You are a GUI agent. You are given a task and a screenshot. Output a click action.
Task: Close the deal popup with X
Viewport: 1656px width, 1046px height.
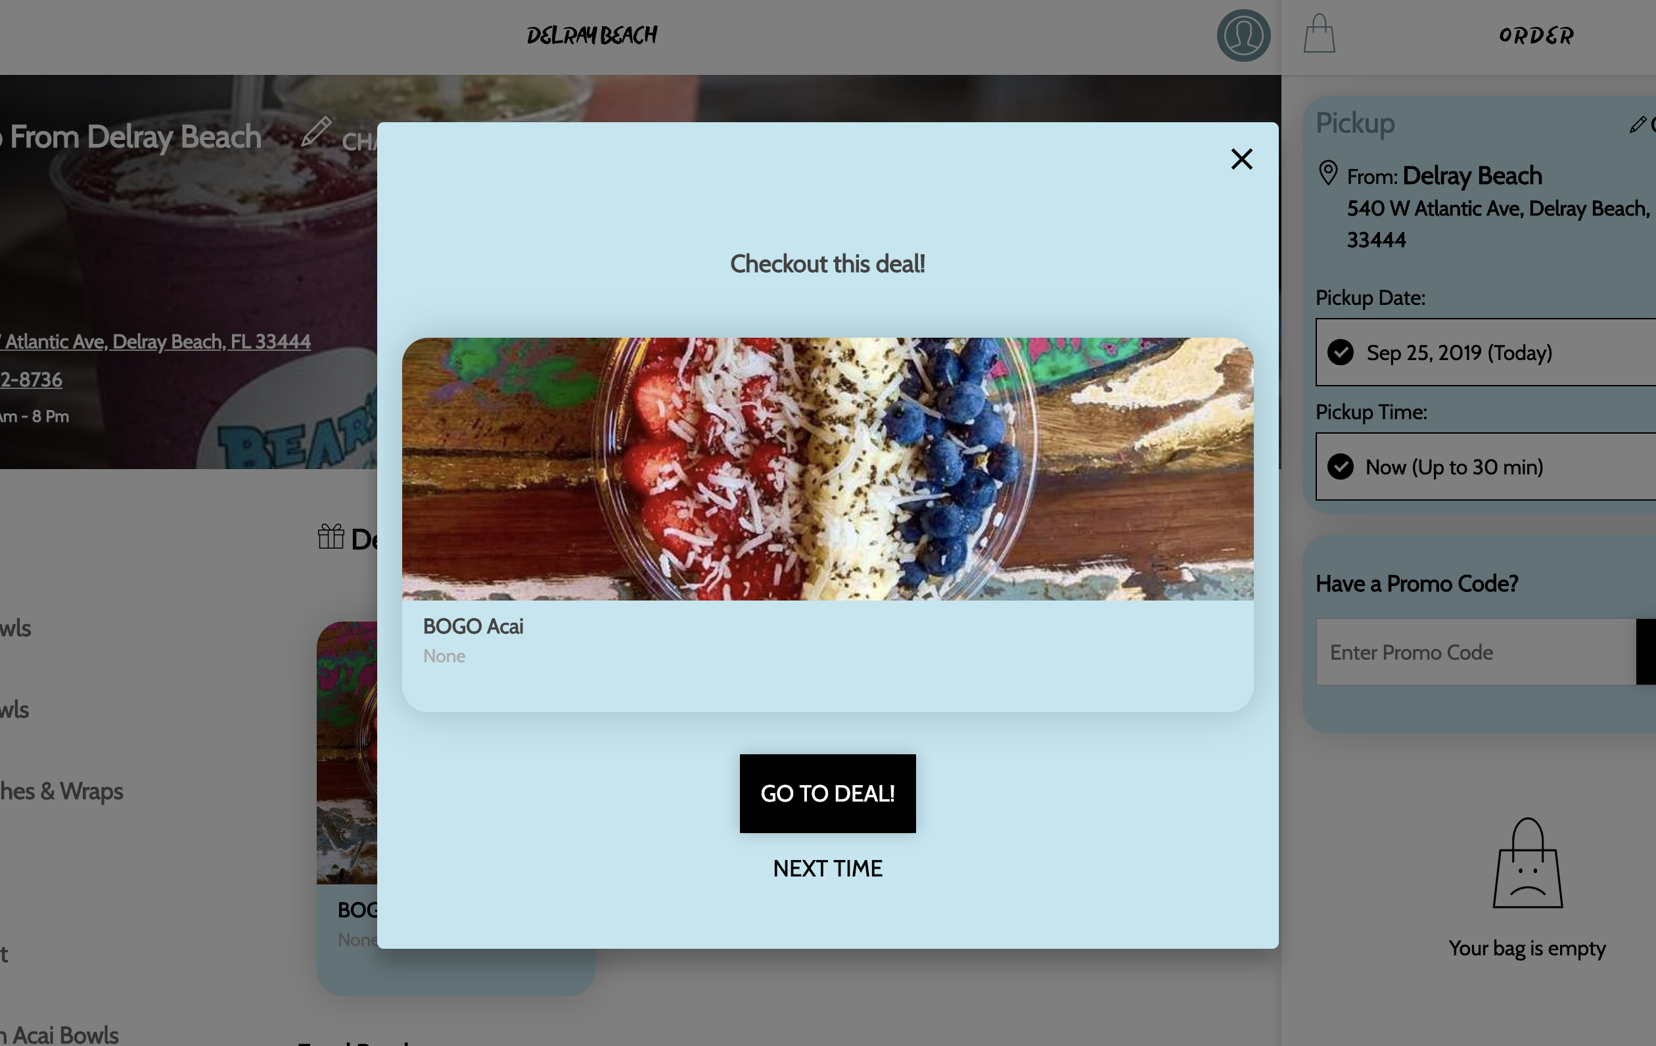1241,160
